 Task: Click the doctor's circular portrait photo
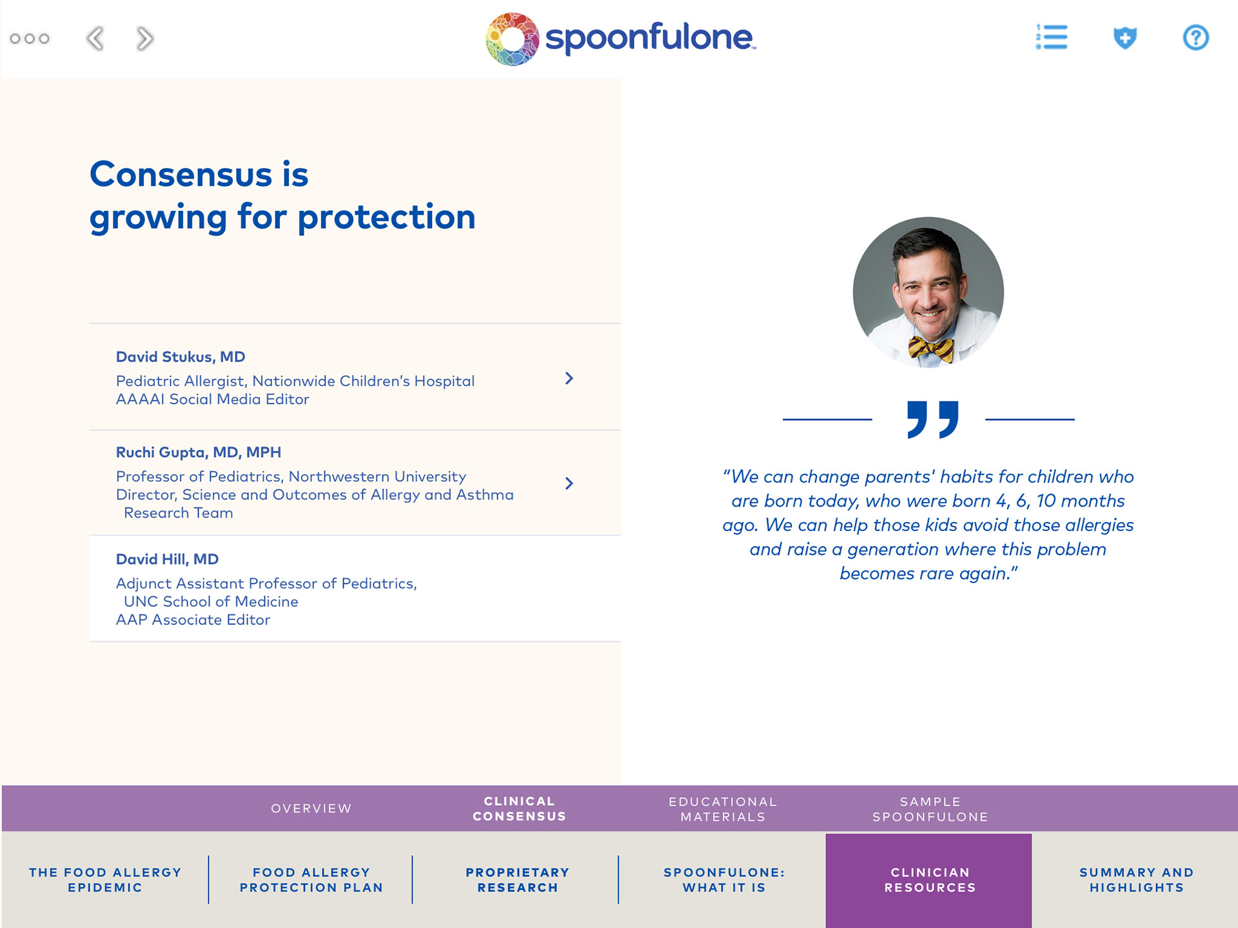928,293
